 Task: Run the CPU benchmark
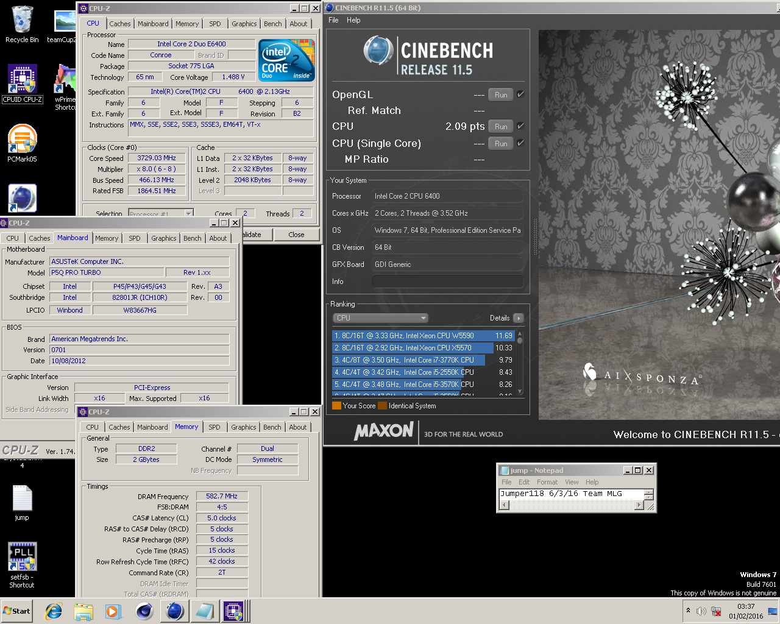pos(501,127)
